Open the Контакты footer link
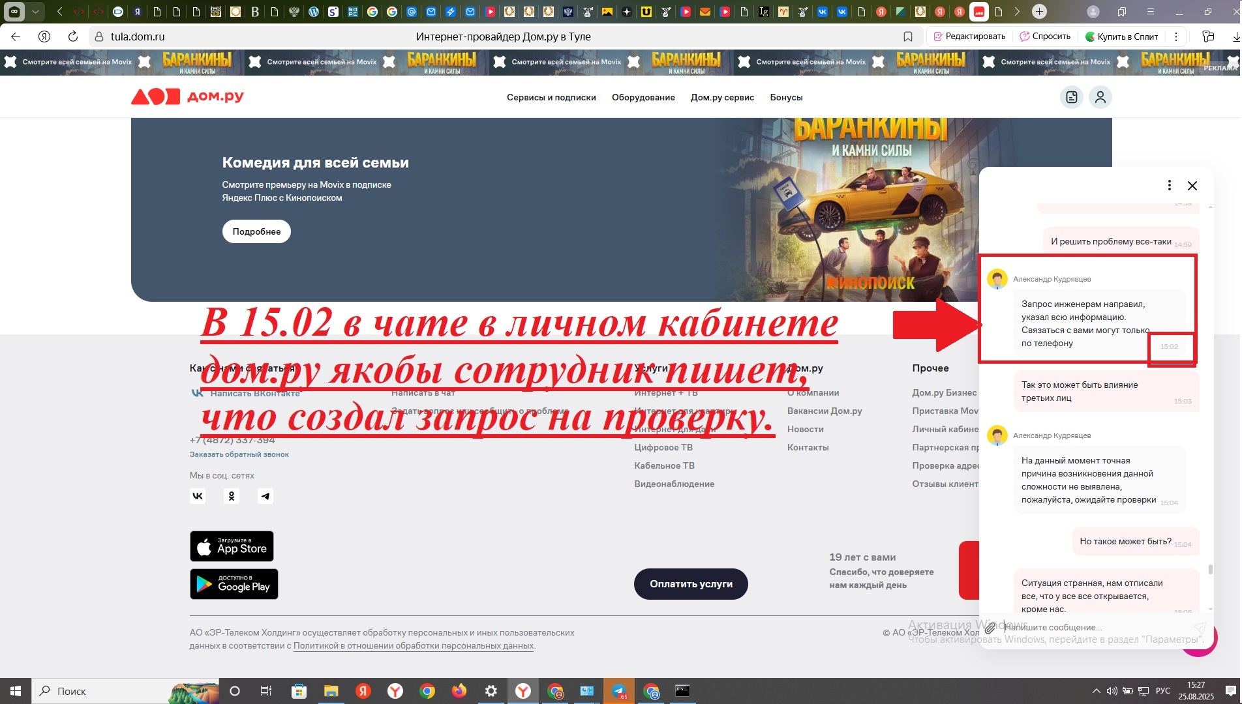 pyautogui.click(x=808, y=447)
